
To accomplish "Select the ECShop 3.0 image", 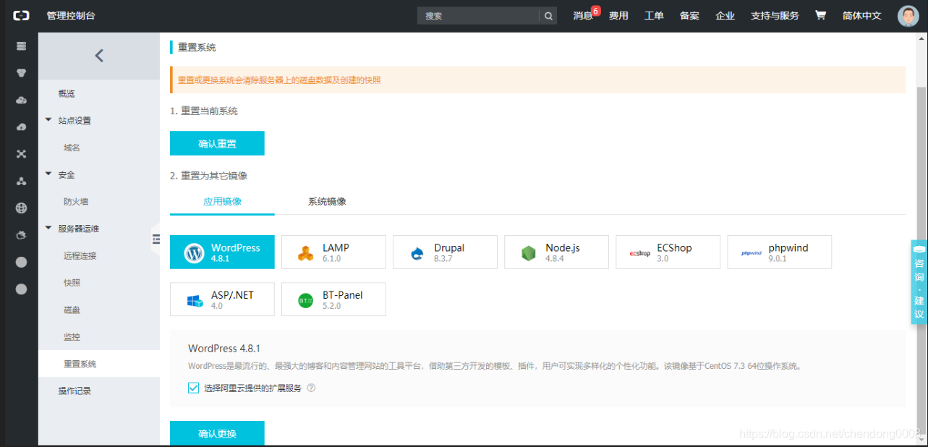I will (668, 252).
